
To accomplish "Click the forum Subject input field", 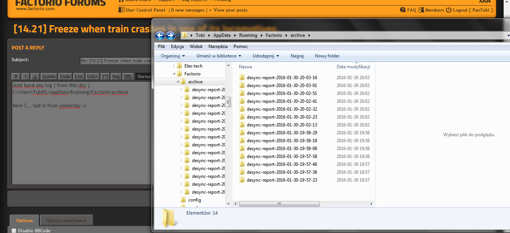I will coord(116,61).
